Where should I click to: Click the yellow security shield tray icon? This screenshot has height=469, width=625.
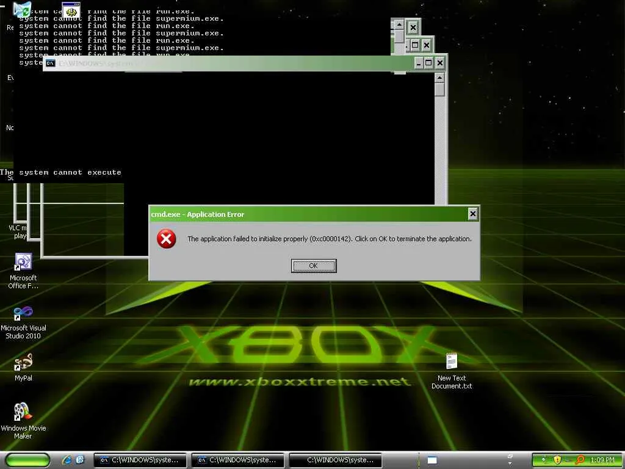tap(557, 460)
